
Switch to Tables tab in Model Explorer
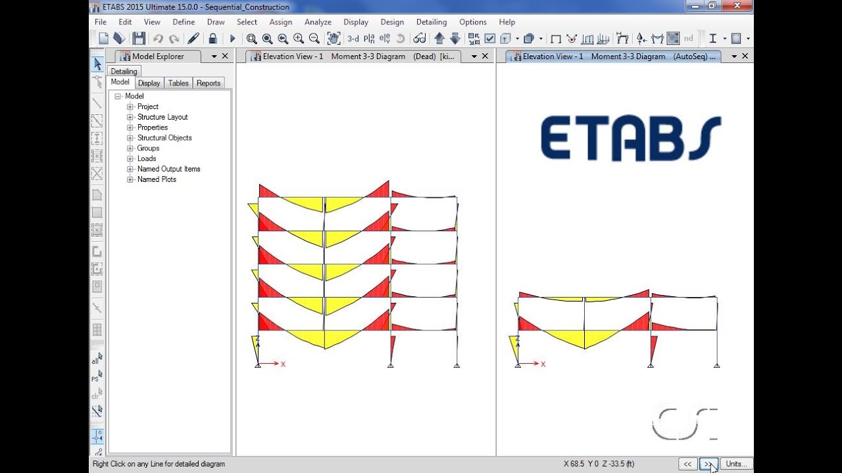[x=178, y=83]
